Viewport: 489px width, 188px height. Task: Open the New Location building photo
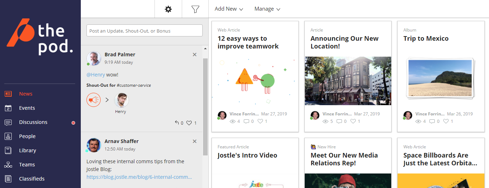tap(348, 81)
